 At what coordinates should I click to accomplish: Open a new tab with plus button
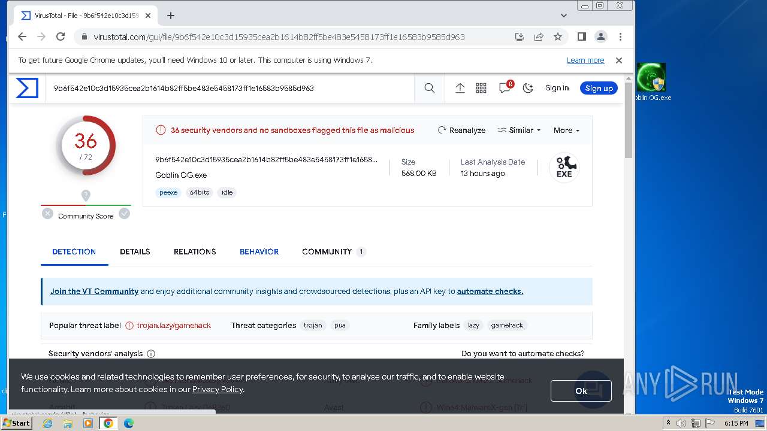tap(171, 16)
